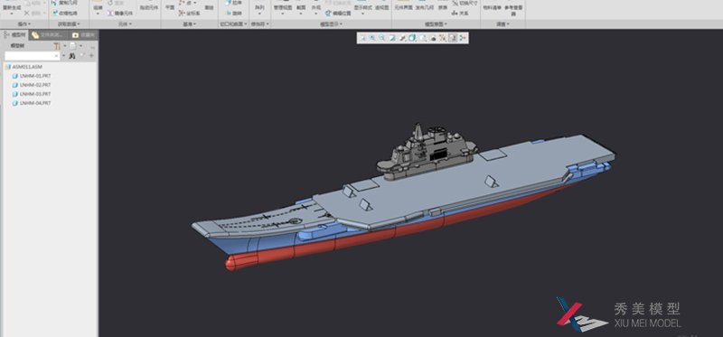This screenshot has height=337, width=723.
Task: Click the Zoom In magnifier icon
Action: click(x=372, y=38)
